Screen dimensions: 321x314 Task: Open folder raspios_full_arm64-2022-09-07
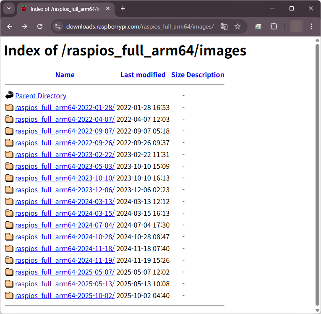65,131
